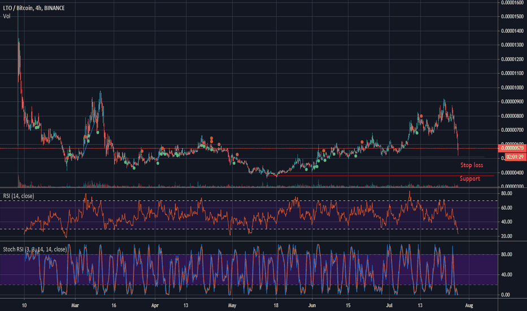Click the Jun date on time axis
The width and height of the screenshot is (527, 311).
click(312, 305)
